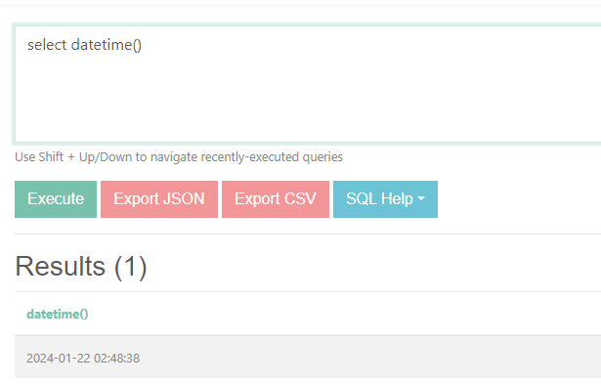Screen dimensions: 601x384
Task: Click empty header space right of datetime() column
Action: (x=345, y=315)
